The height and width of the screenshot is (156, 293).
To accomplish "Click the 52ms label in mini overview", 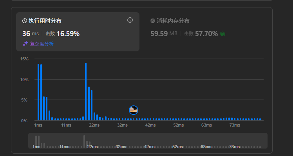I will 177,147.
